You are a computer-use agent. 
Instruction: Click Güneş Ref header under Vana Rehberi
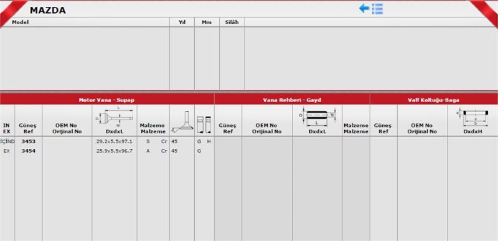228,128
